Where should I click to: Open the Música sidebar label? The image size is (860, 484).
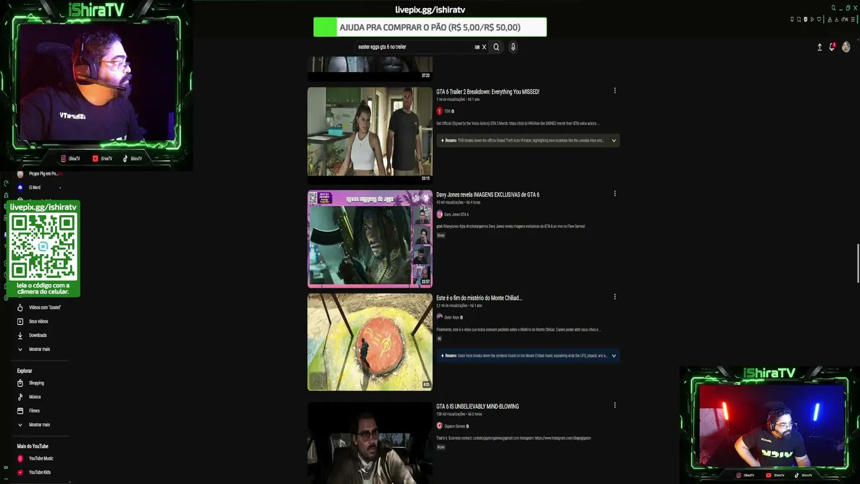coord(35,397)
